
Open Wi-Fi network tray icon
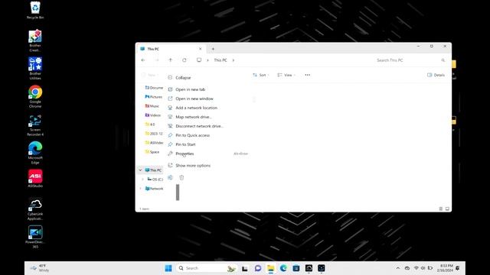click(x=416, y=268)
